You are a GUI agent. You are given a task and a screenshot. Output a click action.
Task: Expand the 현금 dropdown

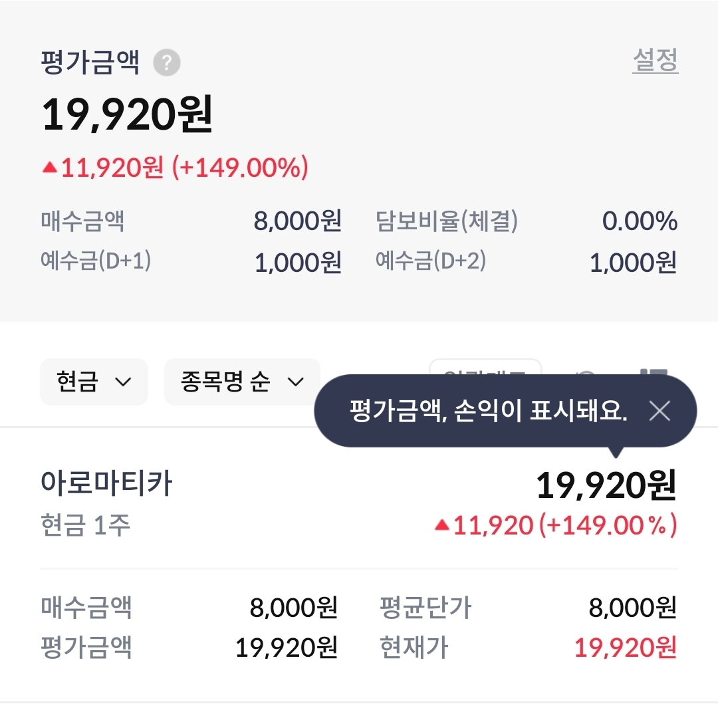tap(94, 382)
